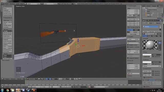Click the screen layout browse icon beside Default
164x92 pixels.
pos(25,4)
